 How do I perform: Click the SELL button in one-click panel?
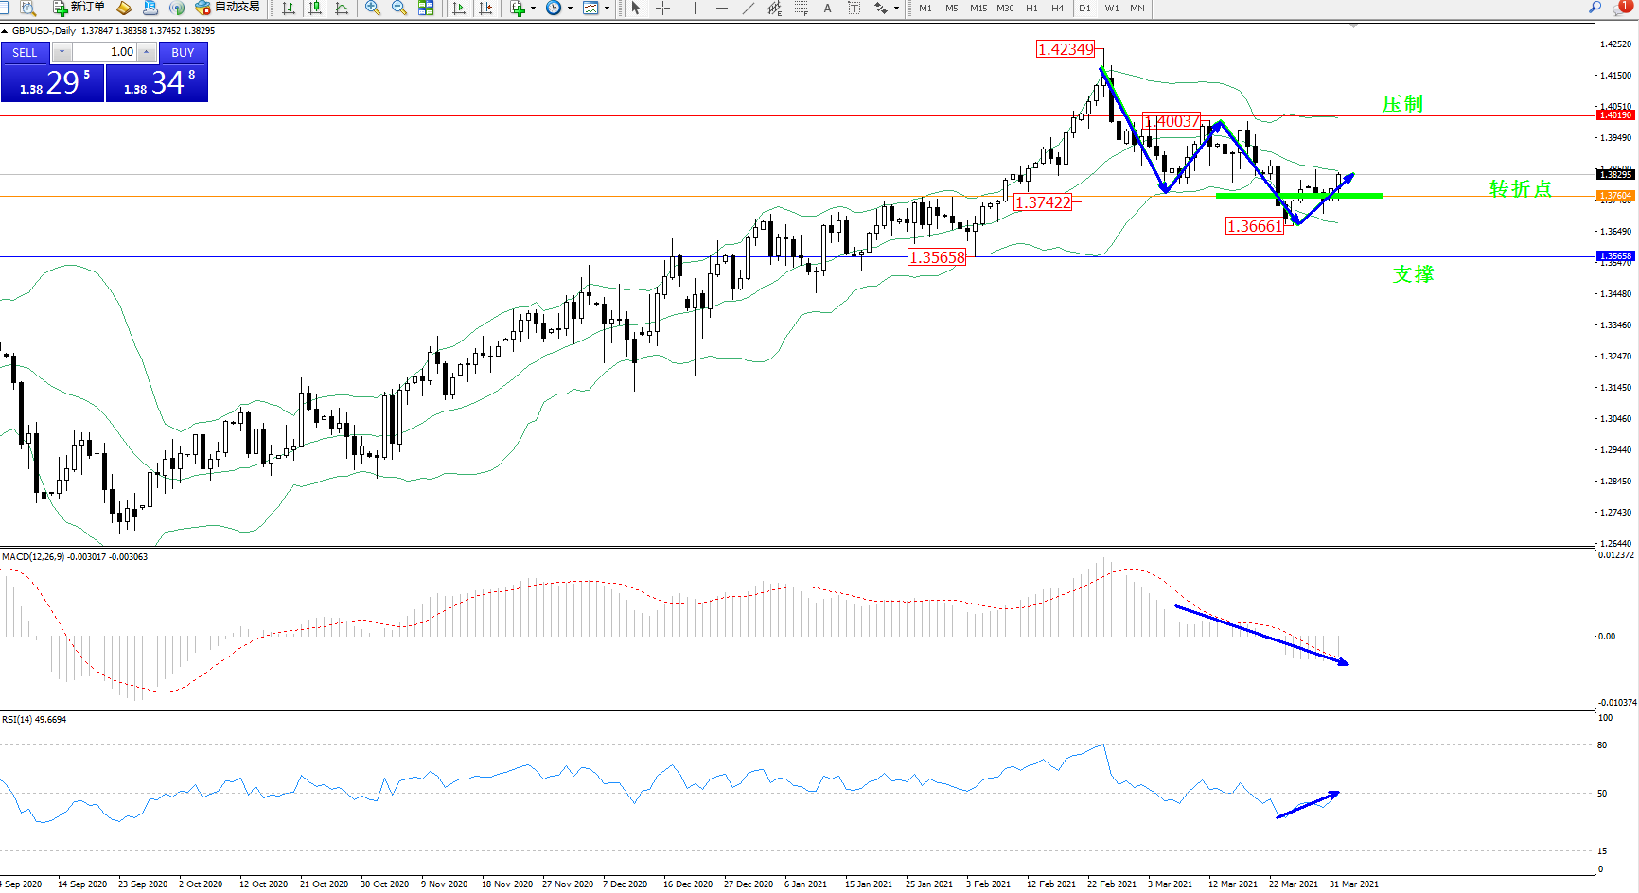(x=26, y=53)
